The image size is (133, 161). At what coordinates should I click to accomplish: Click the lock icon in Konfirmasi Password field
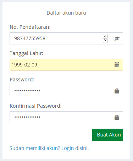tap(117, 117)
